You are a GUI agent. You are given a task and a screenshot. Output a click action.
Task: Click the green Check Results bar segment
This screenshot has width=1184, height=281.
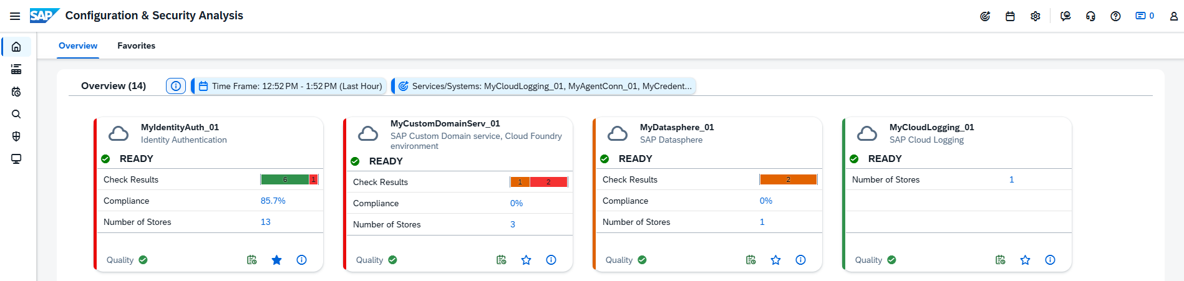tap(284, 179)
